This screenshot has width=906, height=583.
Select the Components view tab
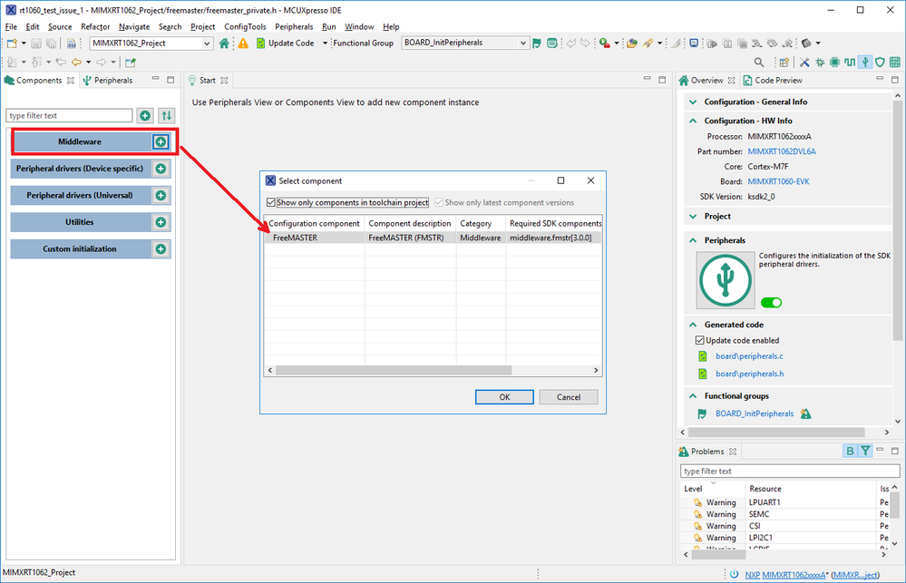pos(38,81)
